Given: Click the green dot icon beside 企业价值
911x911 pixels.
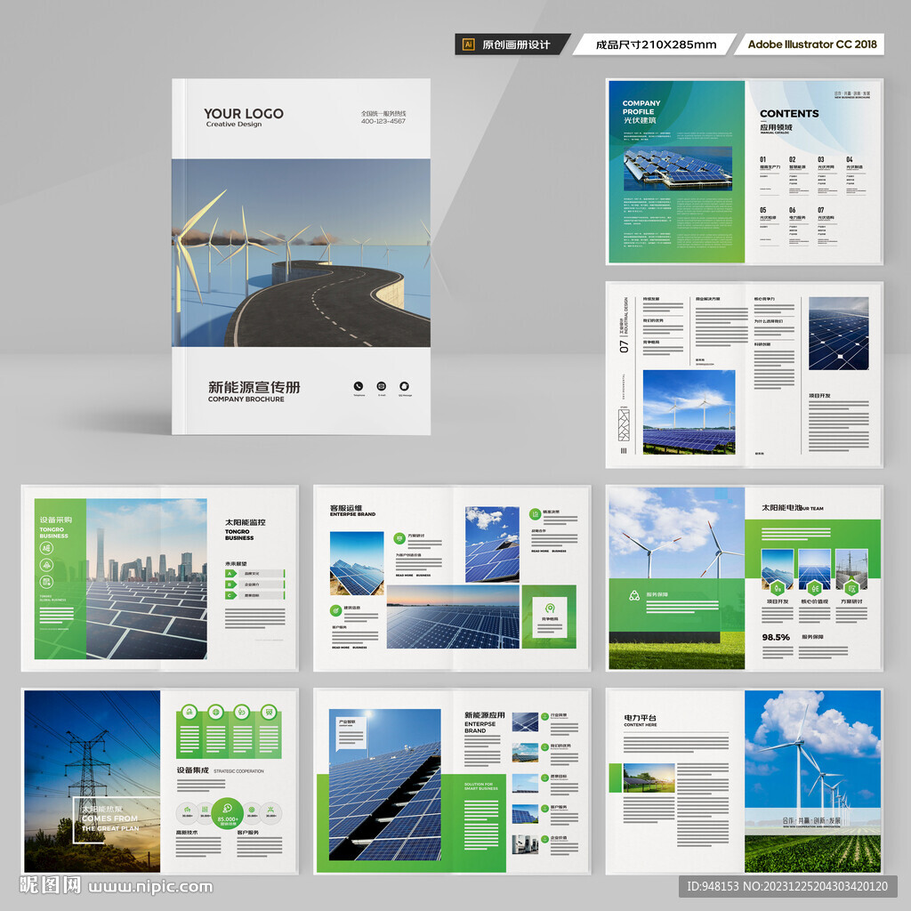Looking at the screenshot, I should pos(545,839).
